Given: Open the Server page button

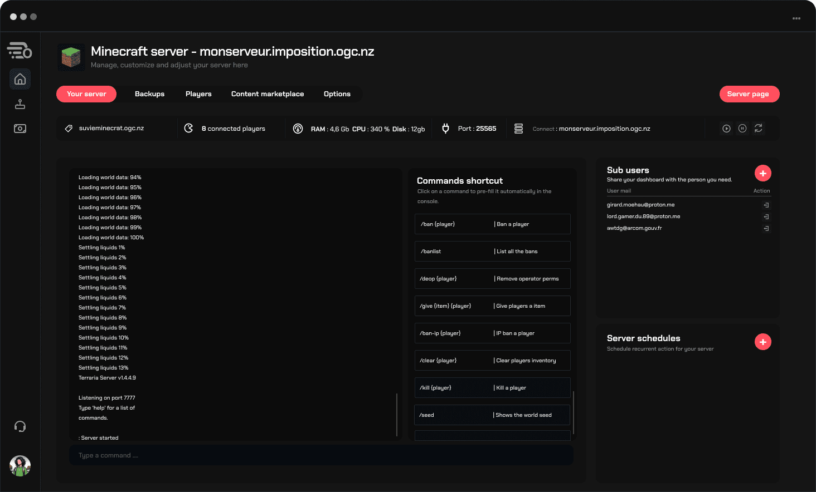Looking at the screenshot, I should click(x=749, y=94).
